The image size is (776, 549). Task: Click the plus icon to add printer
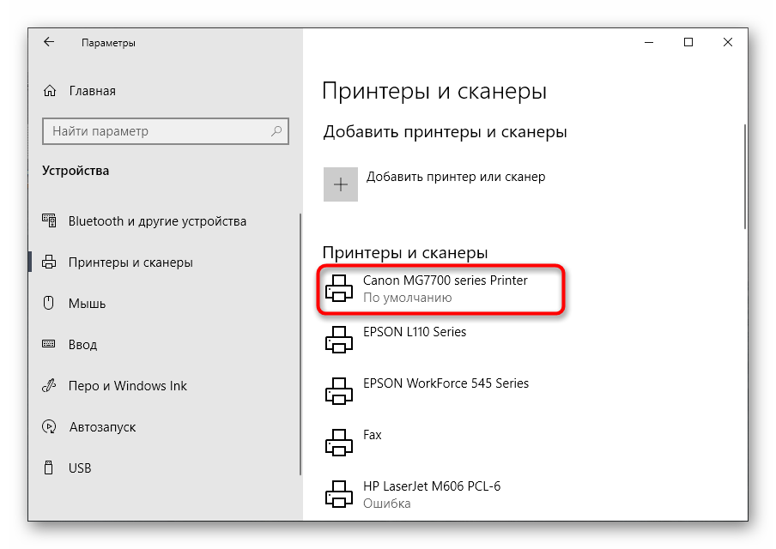point(341,184)
